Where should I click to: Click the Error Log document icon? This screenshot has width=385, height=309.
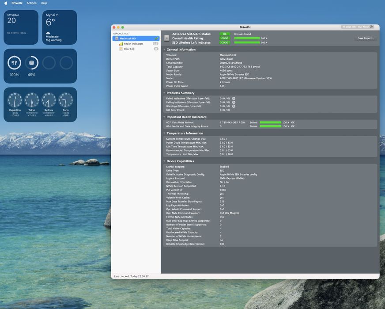(121, 49)
